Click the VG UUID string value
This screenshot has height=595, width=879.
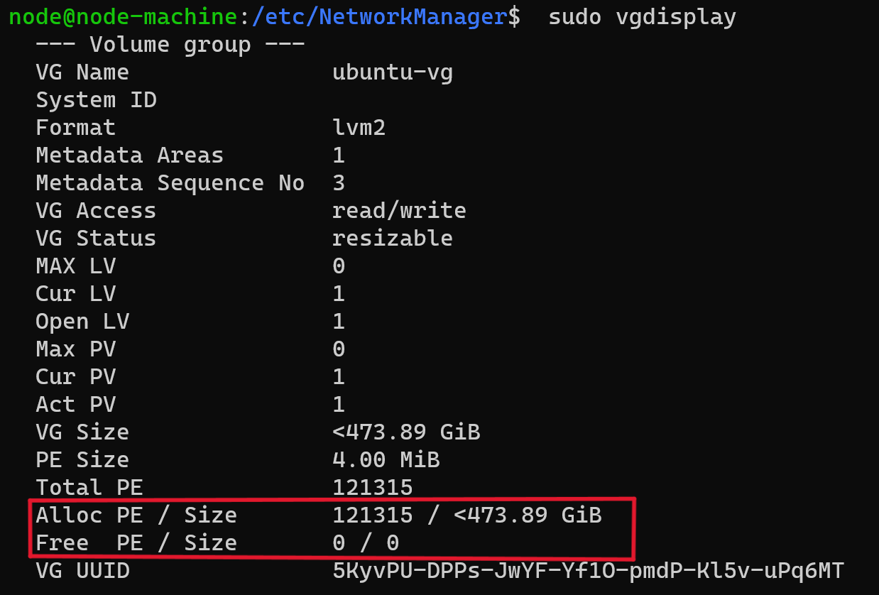point(589,571)
